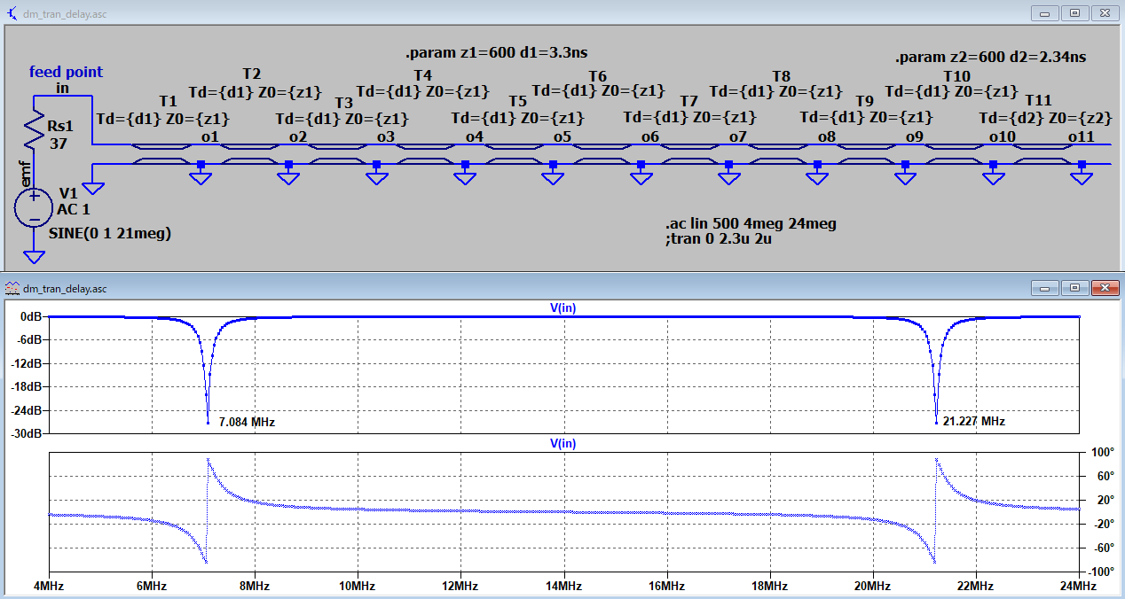The image size is (1125, 599).
Task: Click the Td={d1} Z0={z1} value under T10
Action: point(952,91)
